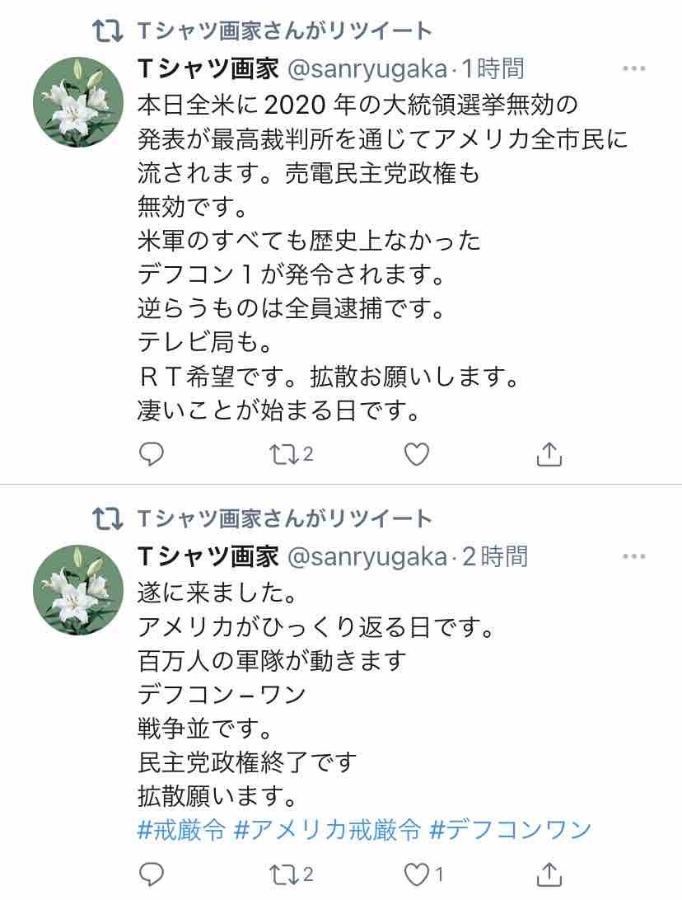The width and height of the screenshot is (682, 900).
Task: Open the #アメリカ戒厳令 hashtag
Action: coord(328,829)
